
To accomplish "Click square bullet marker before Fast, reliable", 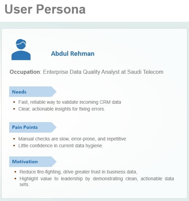I will pyautogui.click(x=14, y=102).
